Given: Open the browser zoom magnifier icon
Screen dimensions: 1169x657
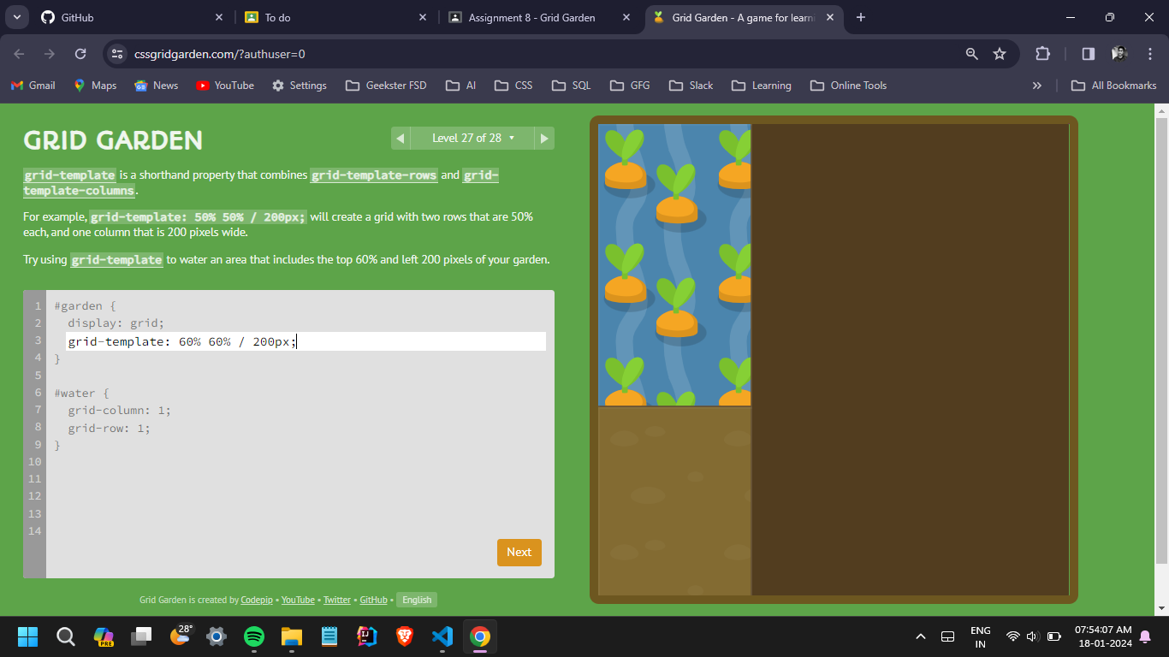Looking at the screenshot, I should click(x=971, y=54).
